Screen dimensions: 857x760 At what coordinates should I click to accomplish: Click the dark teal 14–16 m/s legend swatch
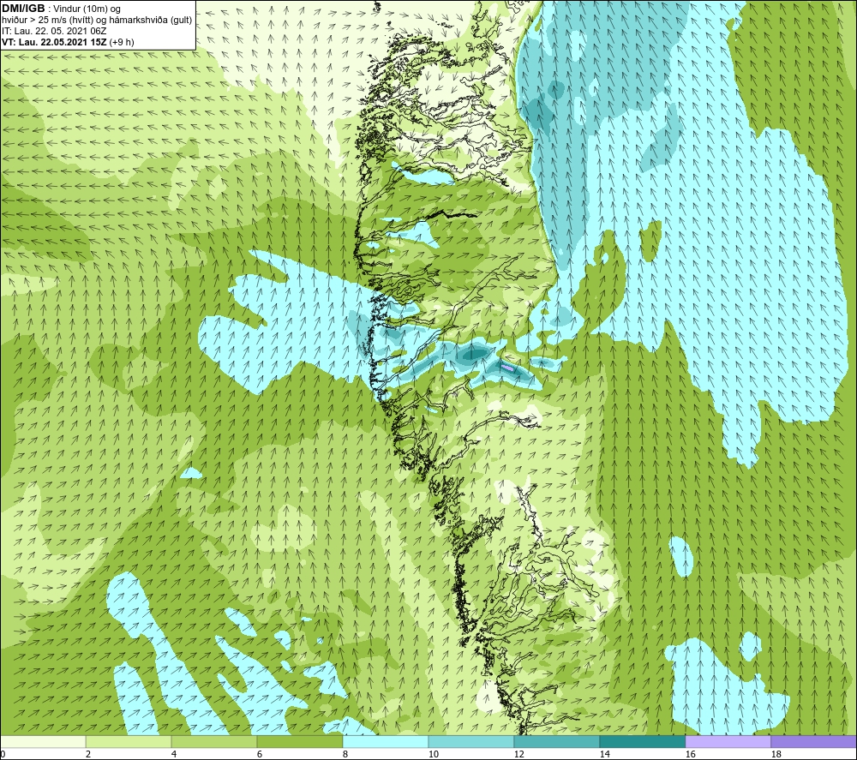coord(642,742)
